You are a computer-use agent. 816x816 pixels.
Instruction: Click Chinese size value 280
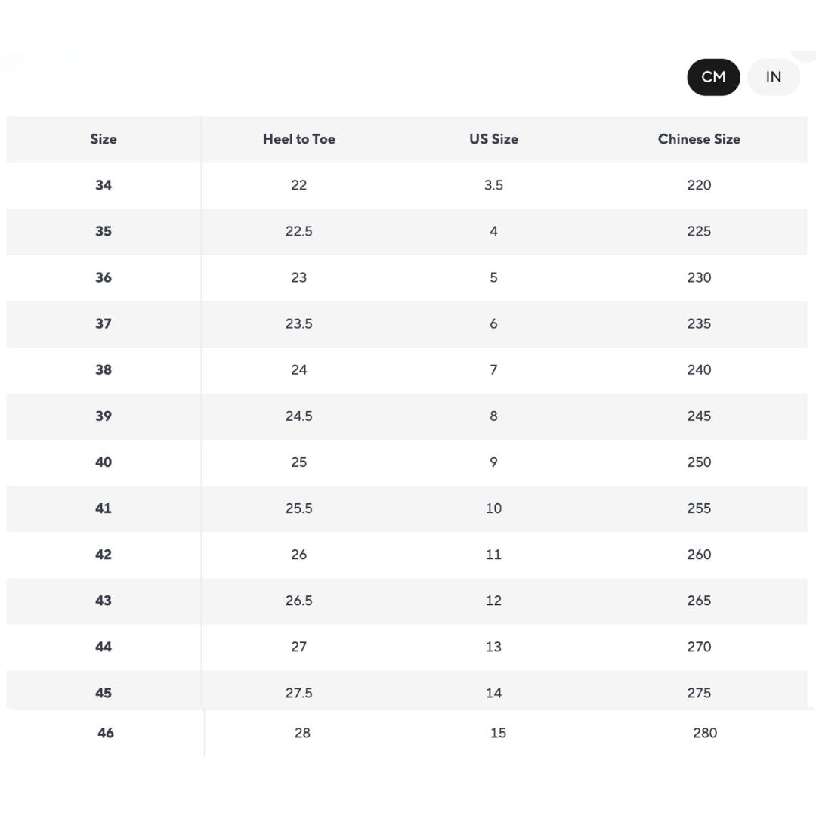click(705, 733)
